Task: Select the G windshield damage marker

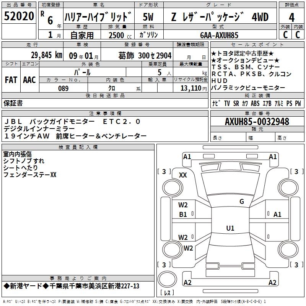Action: [x=241, y=202]
